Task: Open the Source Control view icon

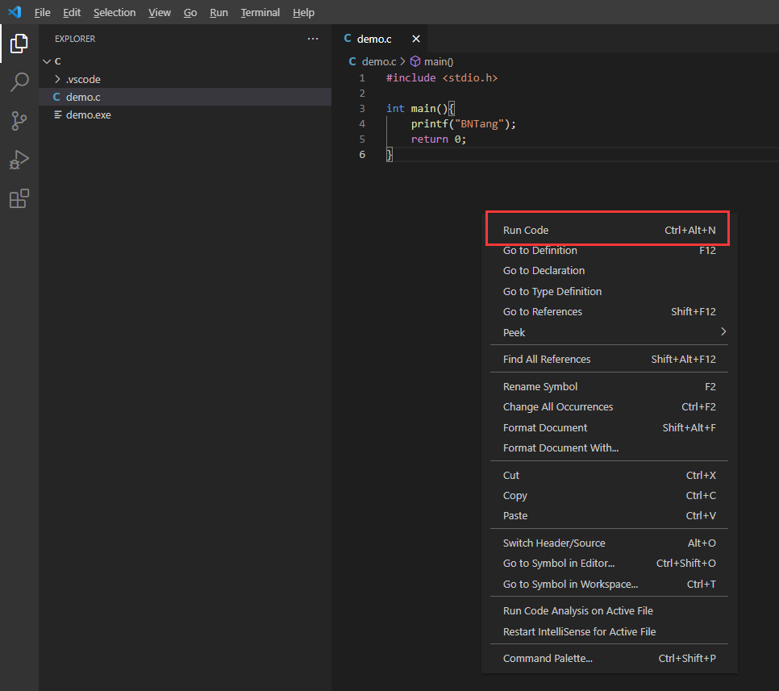Action: (19, 121)
